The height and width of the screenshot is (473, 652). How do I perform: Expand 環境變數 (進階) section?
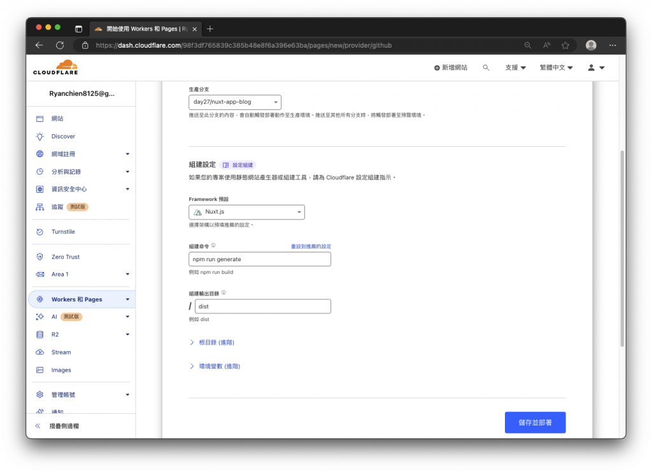[215, 366]
